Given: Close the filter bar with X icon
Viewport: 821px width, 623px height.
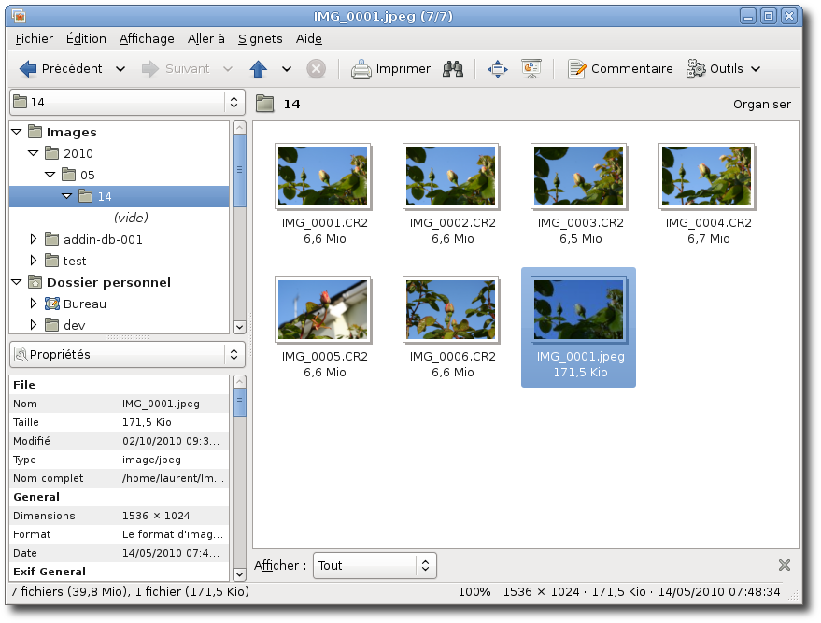Looking at the screenshot, I should coord(785,565).
